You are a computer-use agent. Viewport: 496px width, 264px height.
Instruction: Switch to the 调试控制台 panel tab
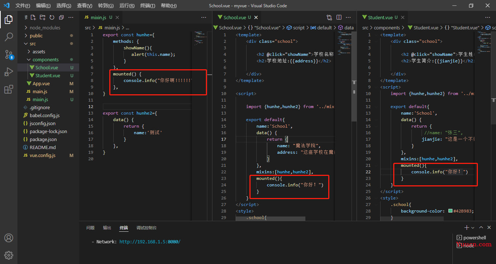tap(147, 228)
